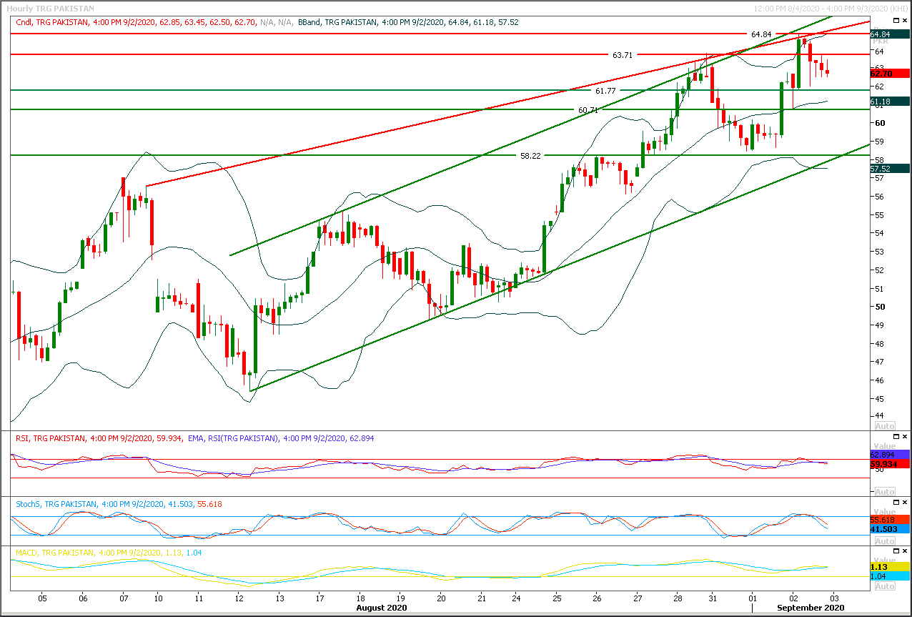Close the main candlestick price pane
The width and height of the screenshot is (912, 617).
click(905, 21)
